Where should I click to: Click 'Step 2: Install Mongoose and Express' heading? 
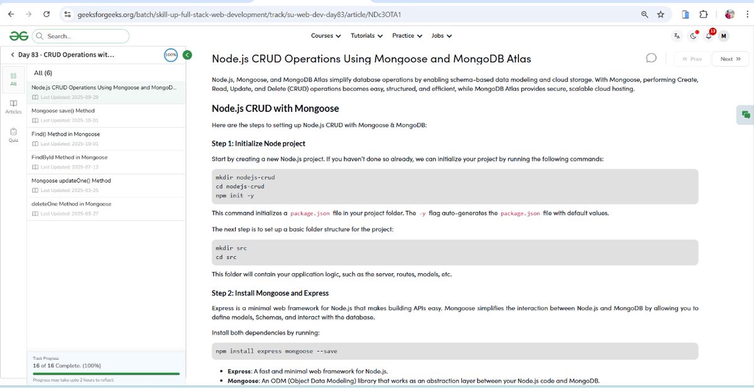coord(270,293)
